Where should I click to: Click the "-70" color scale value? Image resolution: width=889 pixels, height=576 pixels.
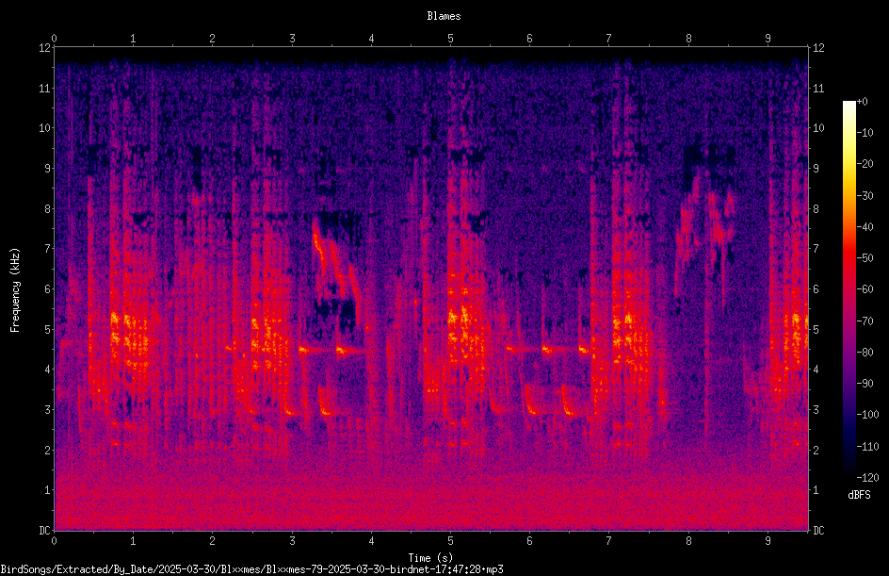[865, 321]
